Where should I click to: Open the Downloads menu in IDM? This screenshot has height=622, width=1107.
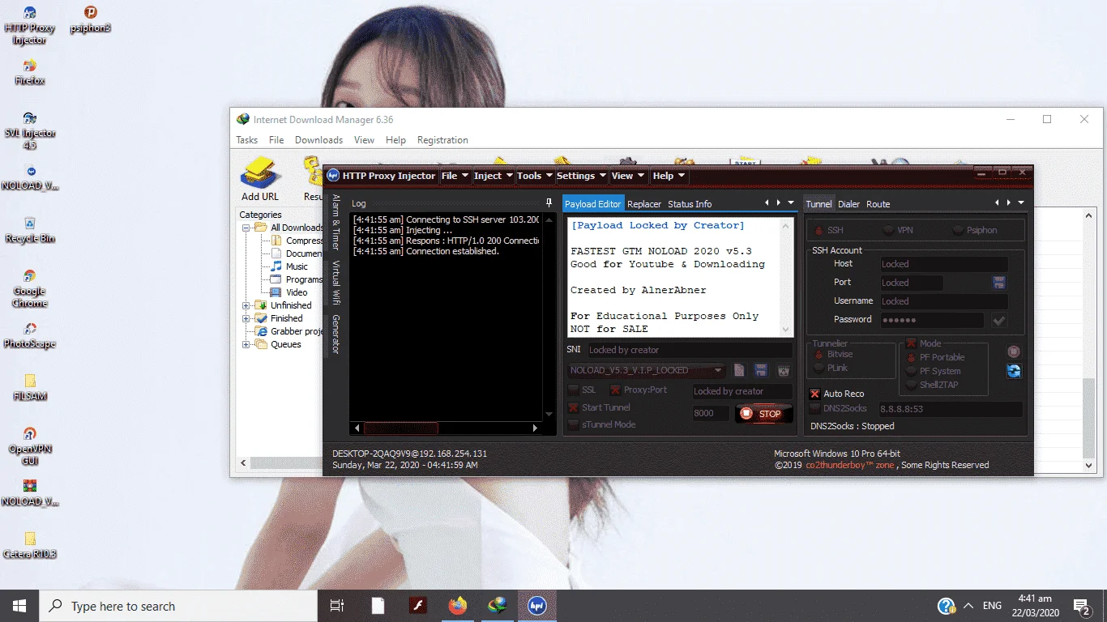click(318, 140)
